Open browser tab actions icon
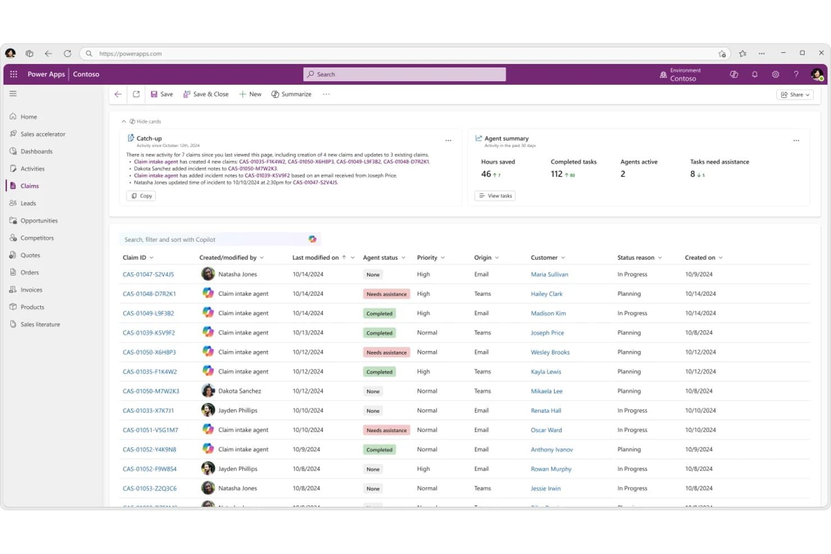 coord(29,53)
